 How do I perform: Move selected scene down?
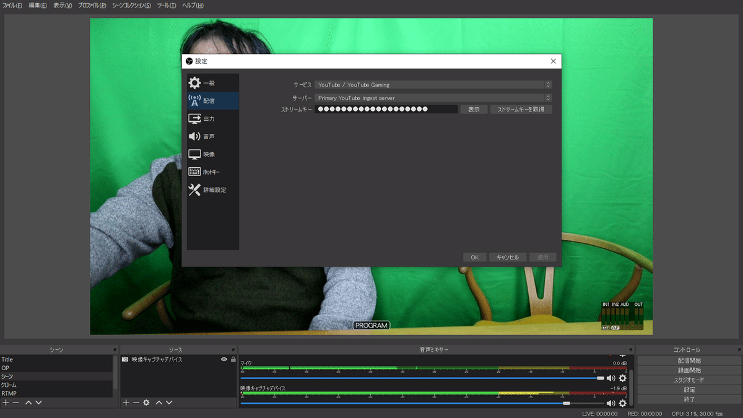(38, 403)
